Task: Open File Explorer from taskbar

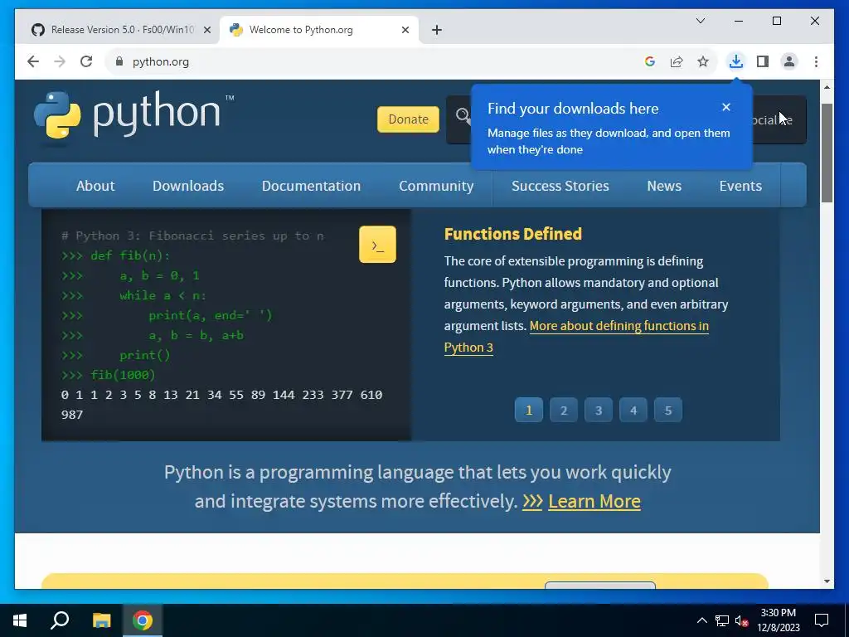Action: [101, 620]
